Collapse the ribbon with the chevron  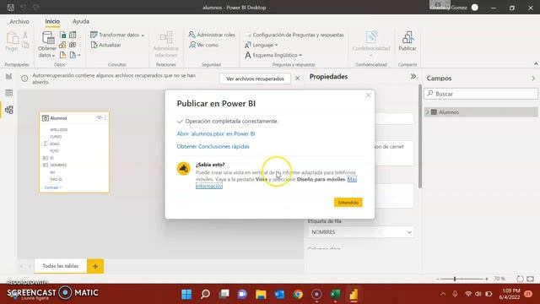click(536, 64)
